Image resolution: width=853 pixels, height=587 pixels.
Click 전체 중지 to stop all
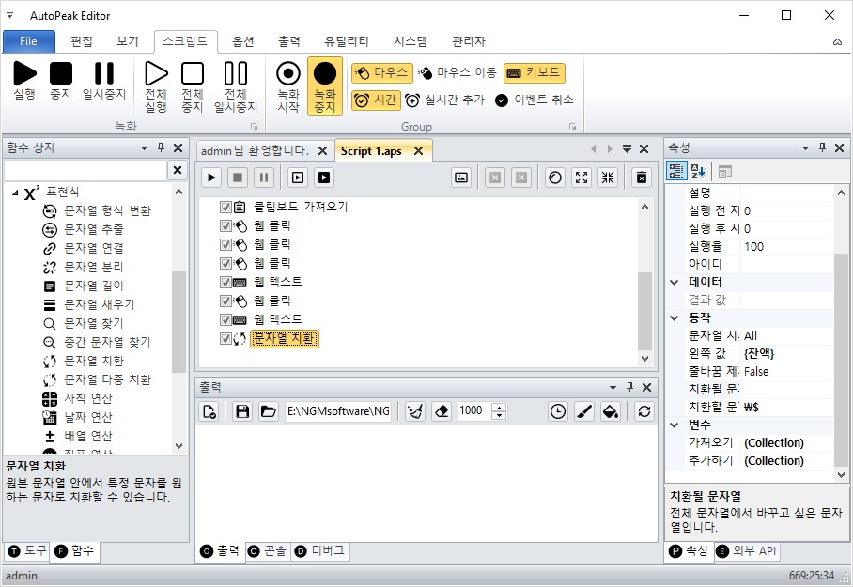193,87
